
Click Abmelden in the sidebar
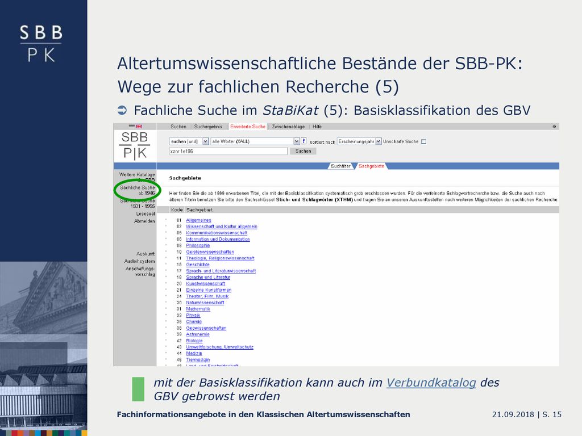[x=144, y=221]
